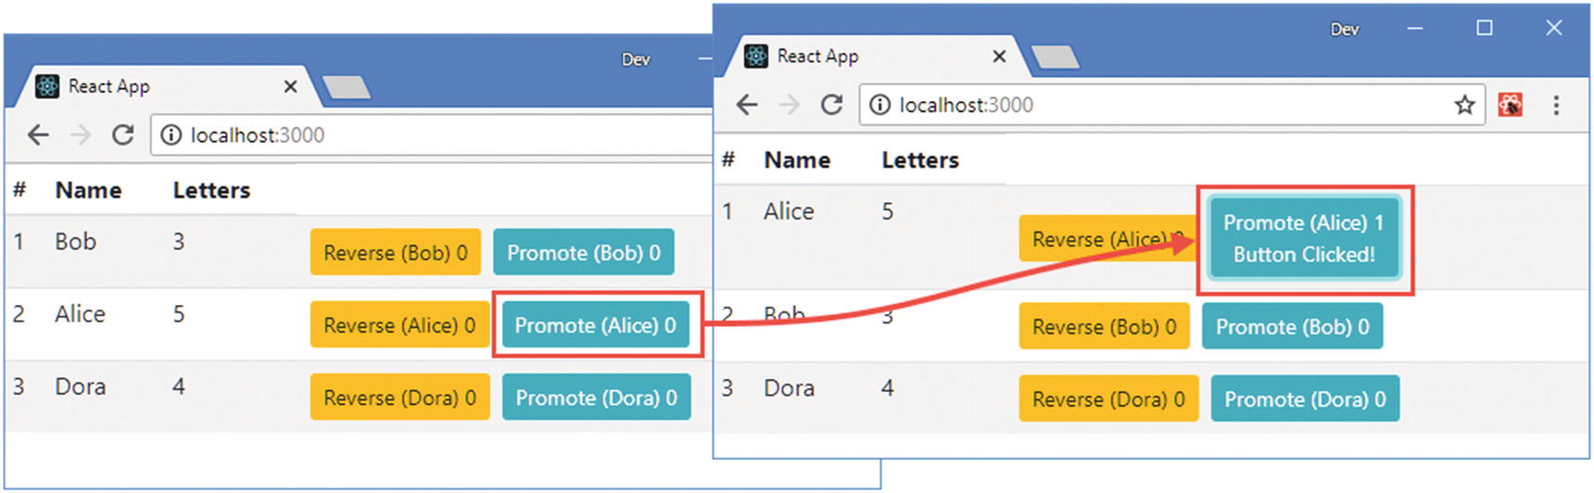Viewport: 1594px width, 493px height.
Task: Click the Promote (Alice) 0 button
Action: 596,325
